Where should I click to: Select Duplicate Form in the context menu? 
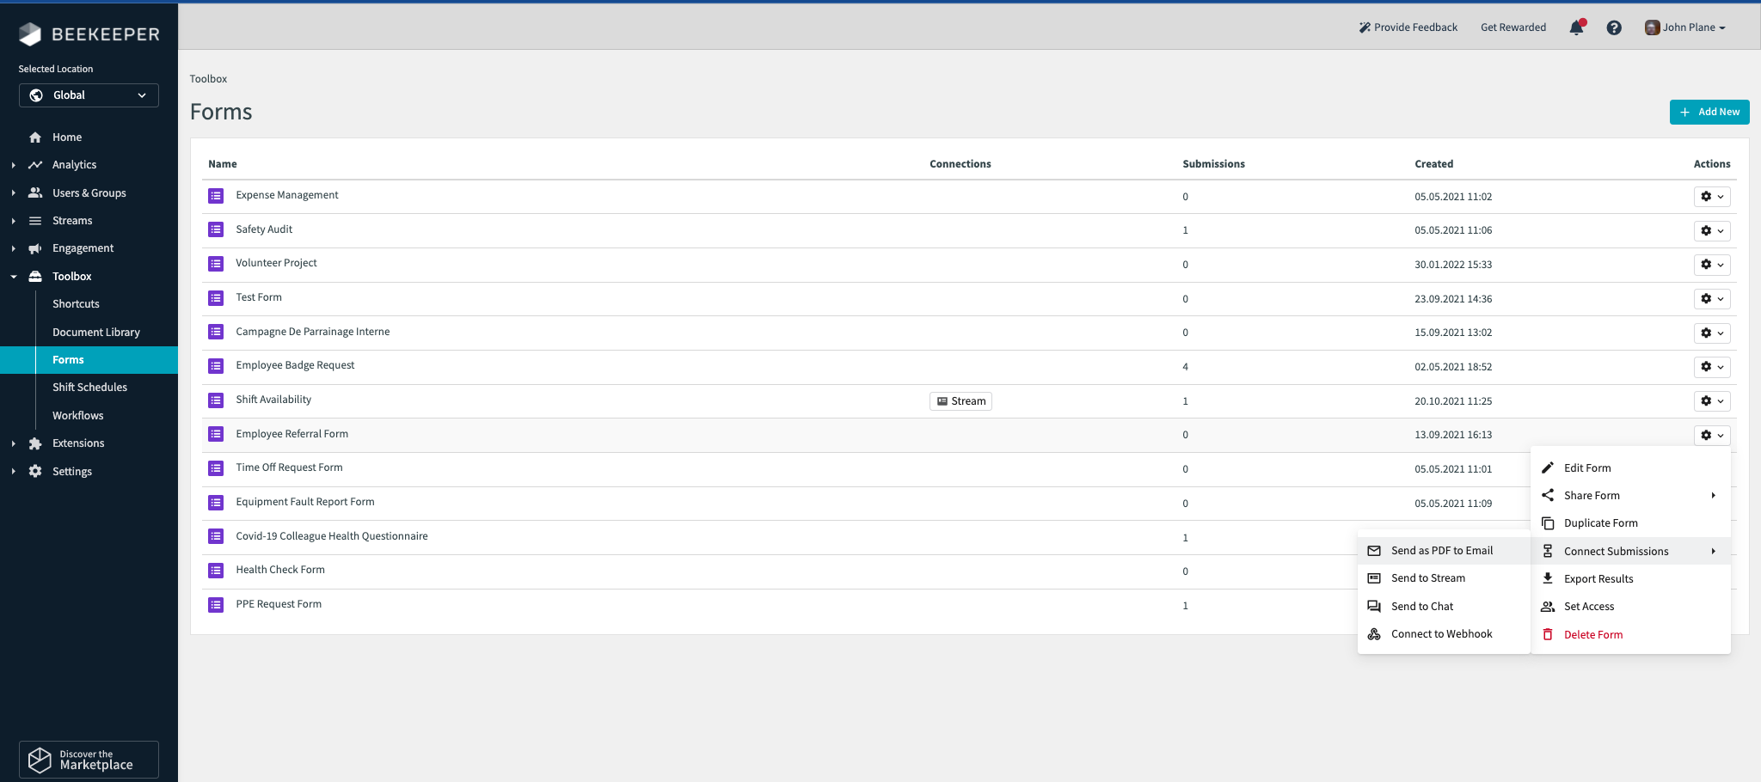(x=1600, y=522)
